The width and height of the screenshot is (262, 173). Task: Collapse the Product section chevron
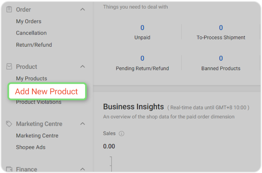(x=83, y=67)
